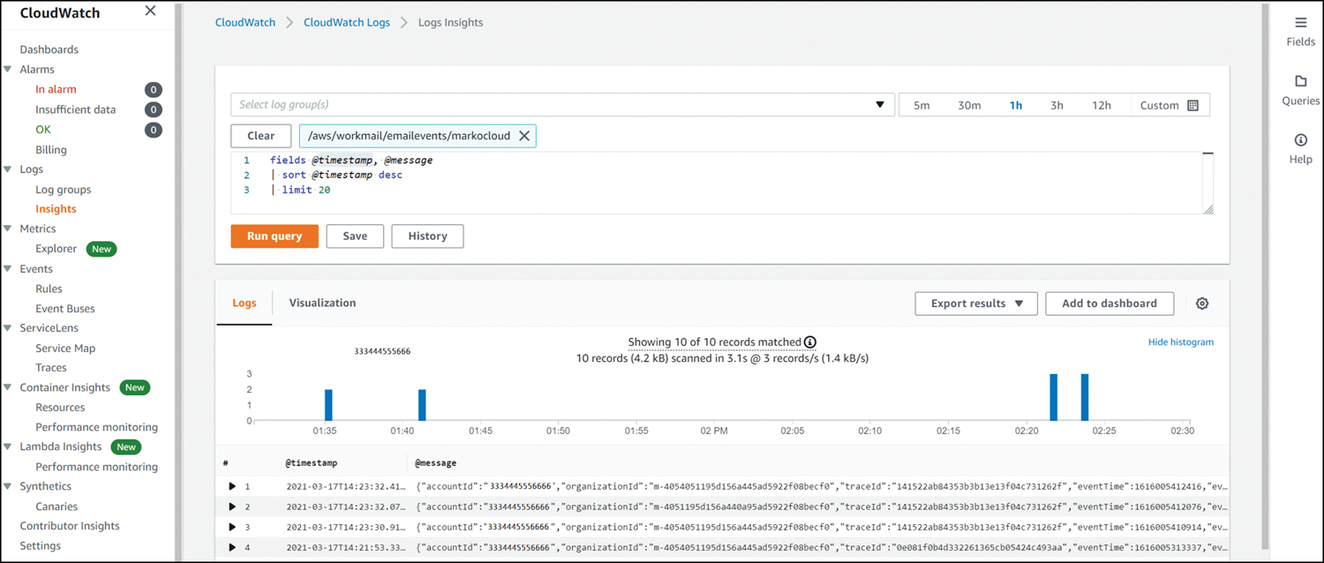Expand log record row 2

click(x=232, y=507)
